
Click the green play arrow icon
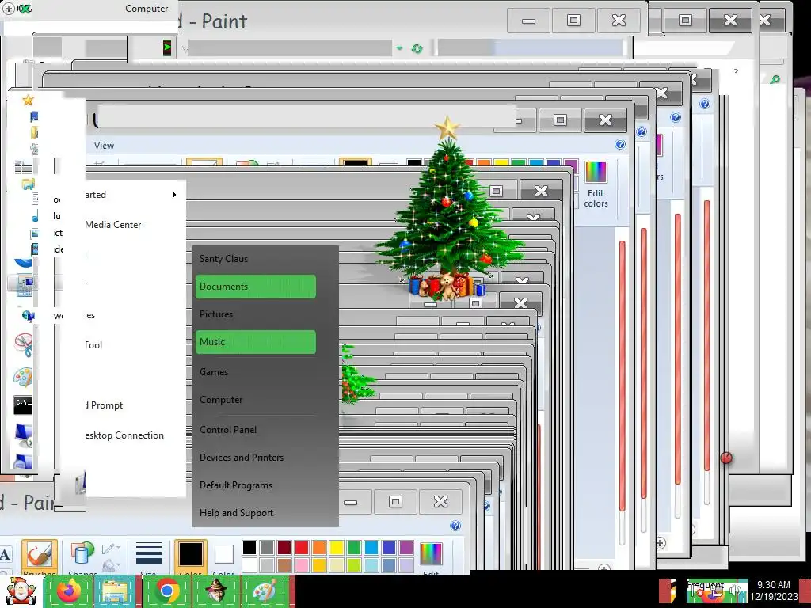click(168, 48)
